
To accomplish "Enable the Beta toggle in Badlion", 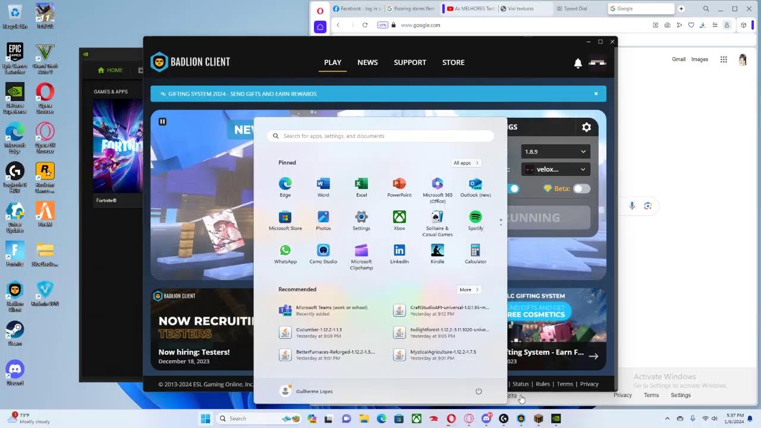I will pyautogui.click(x=581, y=188).
